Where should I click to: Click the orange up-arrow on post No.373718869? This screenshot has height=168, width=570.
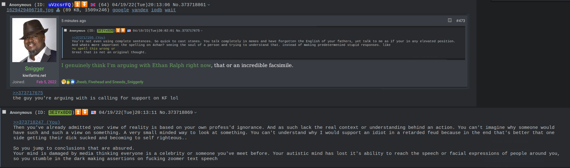(78, 112)
